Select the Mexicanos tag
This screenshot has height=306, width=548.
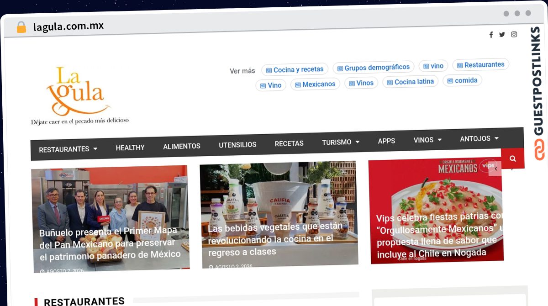[315, 84]
